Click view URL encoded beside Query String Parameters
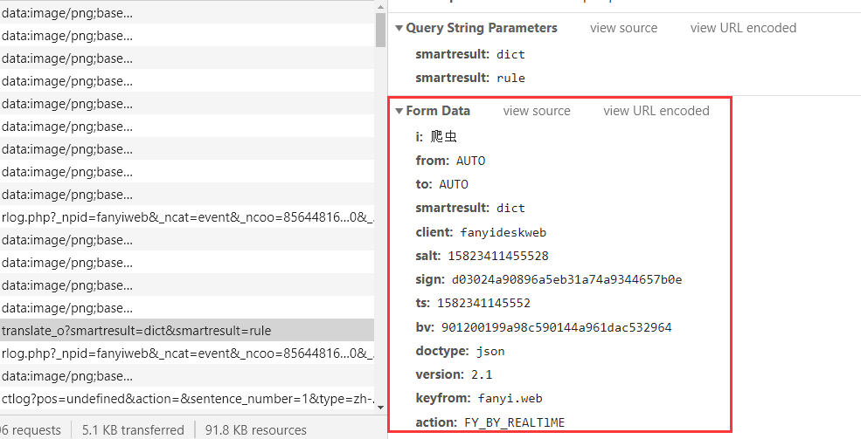861x439 pixels. tap(743, 28)
